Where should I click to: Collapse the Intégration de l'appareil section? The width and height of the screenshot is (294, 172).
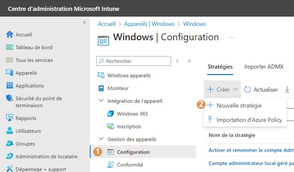[x=101, y=101]
